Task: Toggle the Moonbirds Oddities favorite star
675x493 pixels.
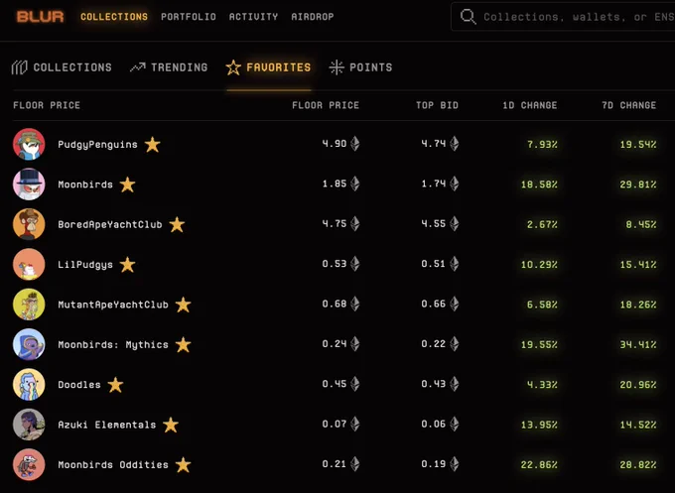Action: 183,464
